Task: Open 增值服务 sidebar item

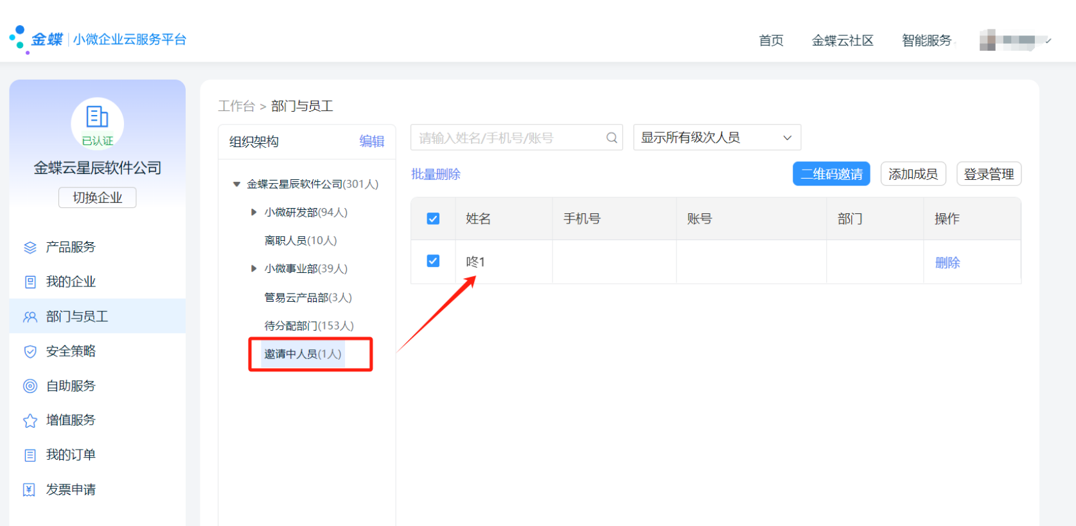Action: point(98,421)
